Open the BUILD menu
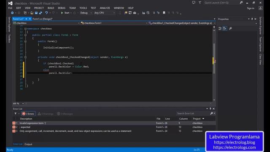270x152 pixels. (x=51, y=8)
